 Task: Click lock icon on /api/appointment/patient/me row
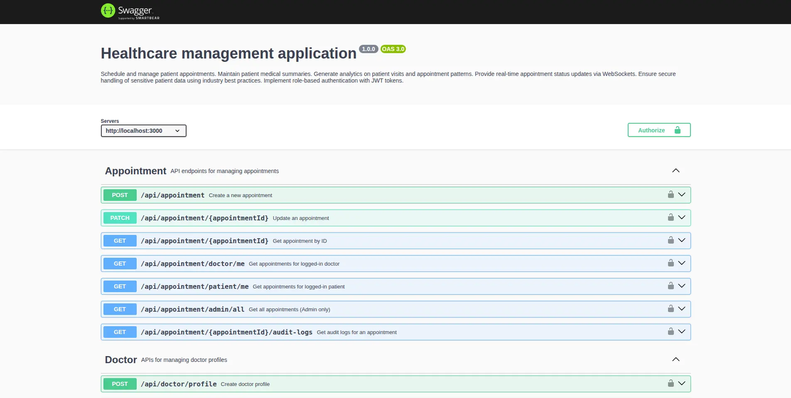tap(671, 286)
